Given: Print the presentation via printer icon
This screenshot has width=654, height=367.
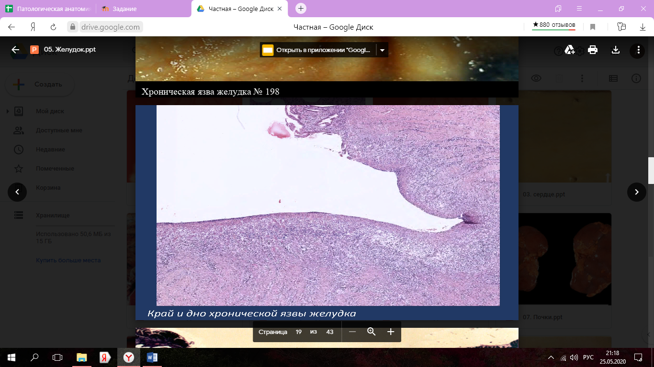Looking at the screenshot, I should (x=593, y=50).
